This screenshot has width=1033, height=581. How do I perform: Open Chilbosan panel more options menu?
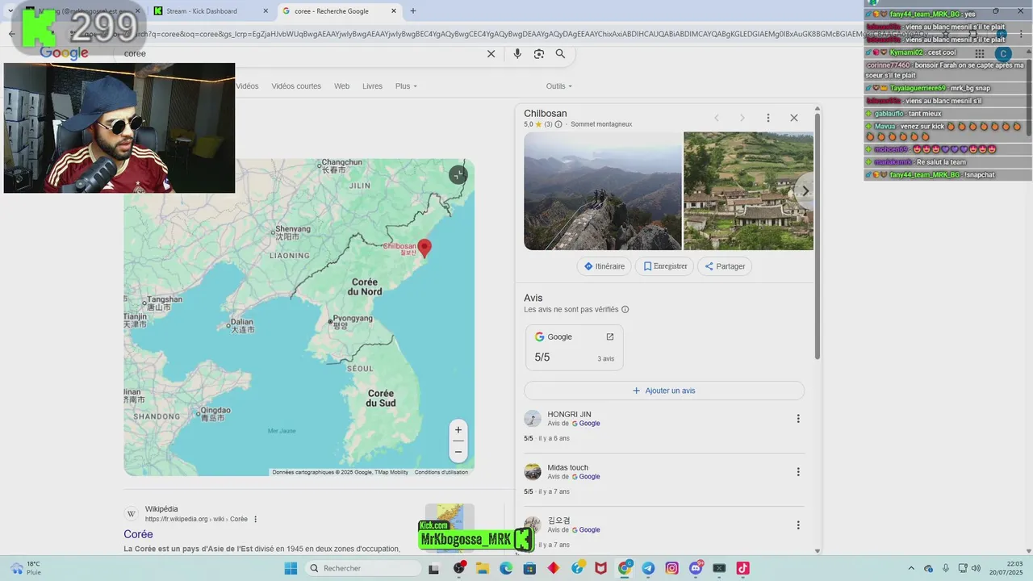[768, 118]
